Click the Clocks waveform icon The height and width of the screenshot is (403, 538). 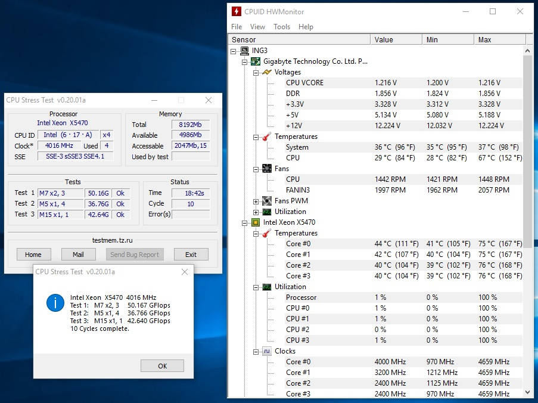click(x=266, y=351)
